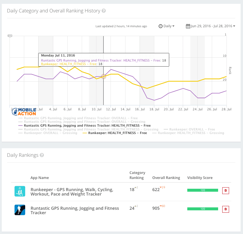Click Runkeeper's green visibility score bar
The width and height of the screenshot is (243, 234).
203,190
